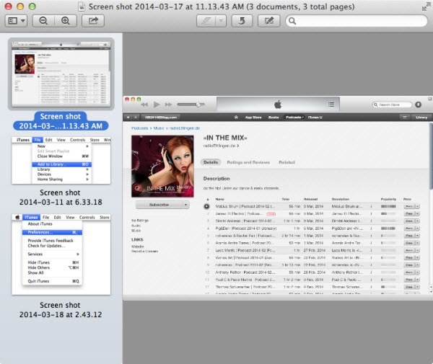
Task: Rotate the image with the rotate button
Action: (x=242, y=21)
